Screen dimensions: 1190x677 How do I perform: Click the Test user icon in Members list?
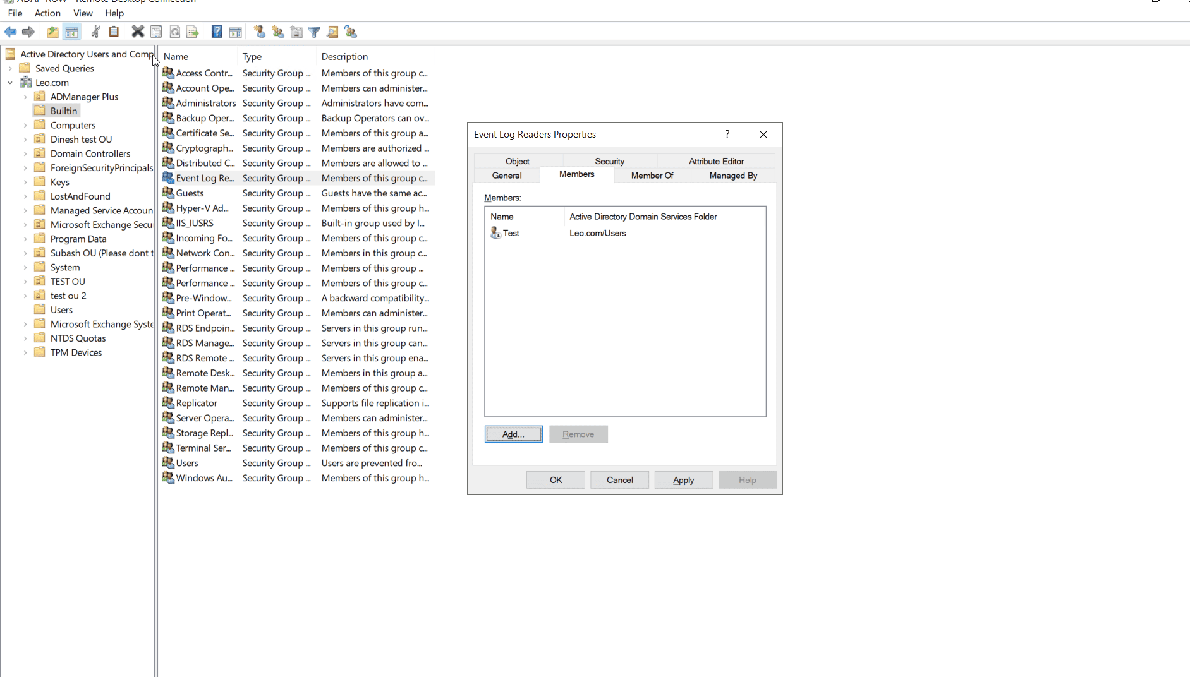click(x=495, y=233)
